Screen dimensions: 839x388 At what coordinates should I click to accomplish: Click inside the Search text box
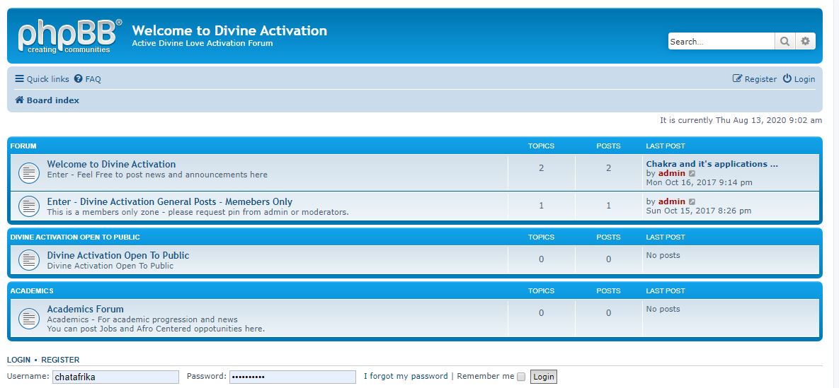coord(720,42)
